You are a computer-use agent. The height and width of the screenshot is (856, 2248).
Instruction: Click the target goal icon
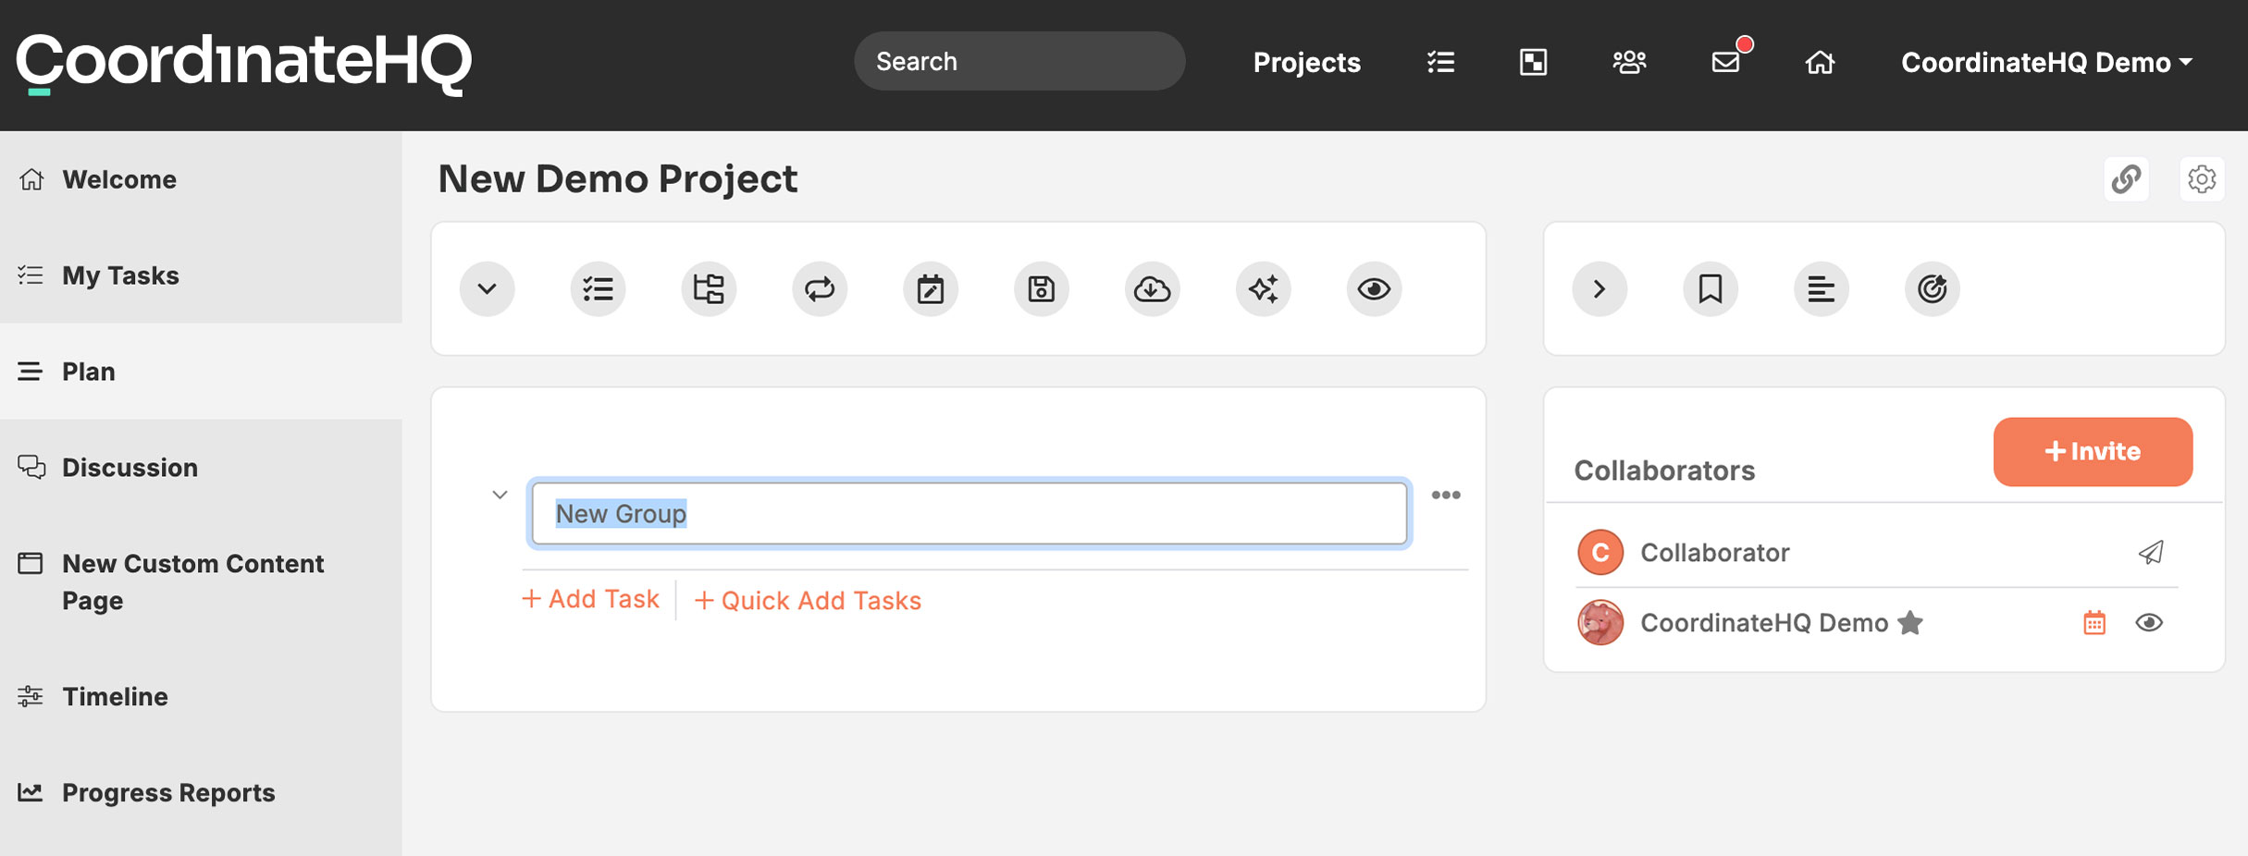1933,289
